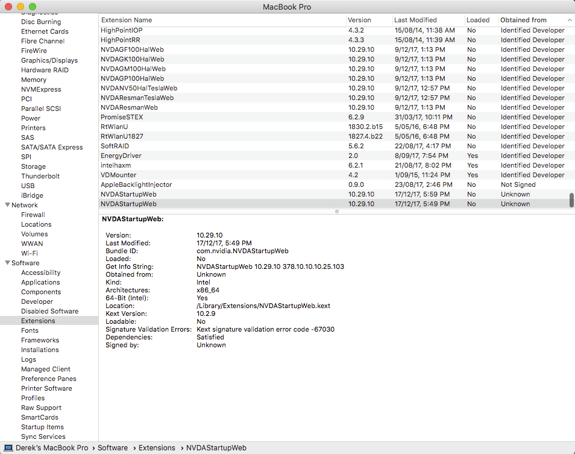Select Fonts under Software
575x454 pixels.
[30, 330]
